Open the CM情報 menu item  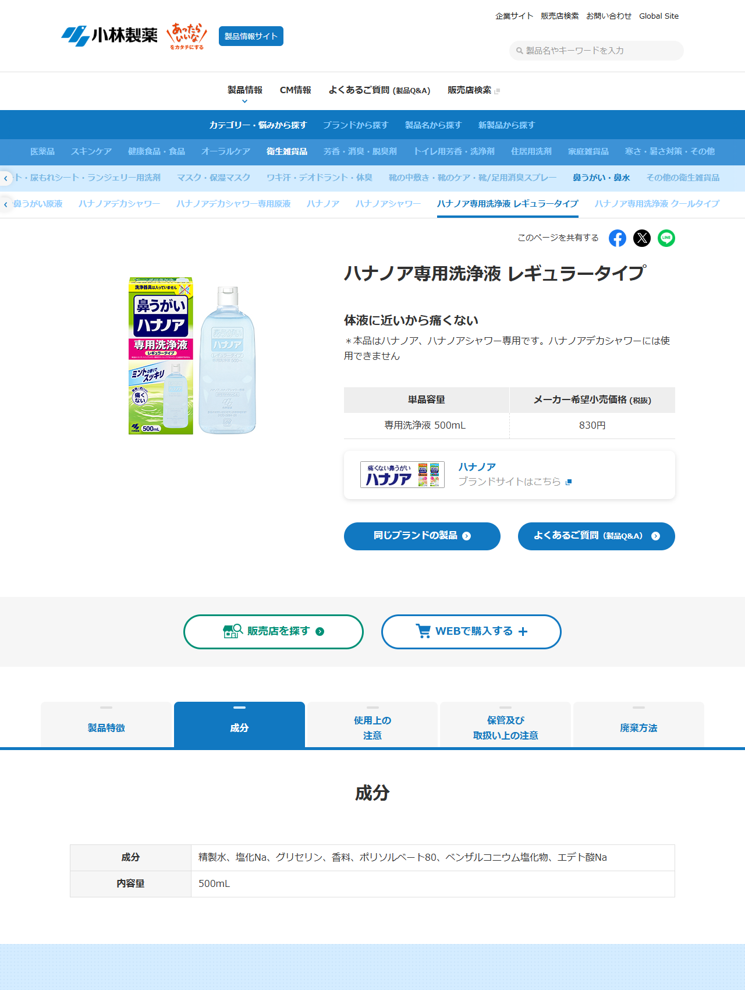click(x=296, y=90)
